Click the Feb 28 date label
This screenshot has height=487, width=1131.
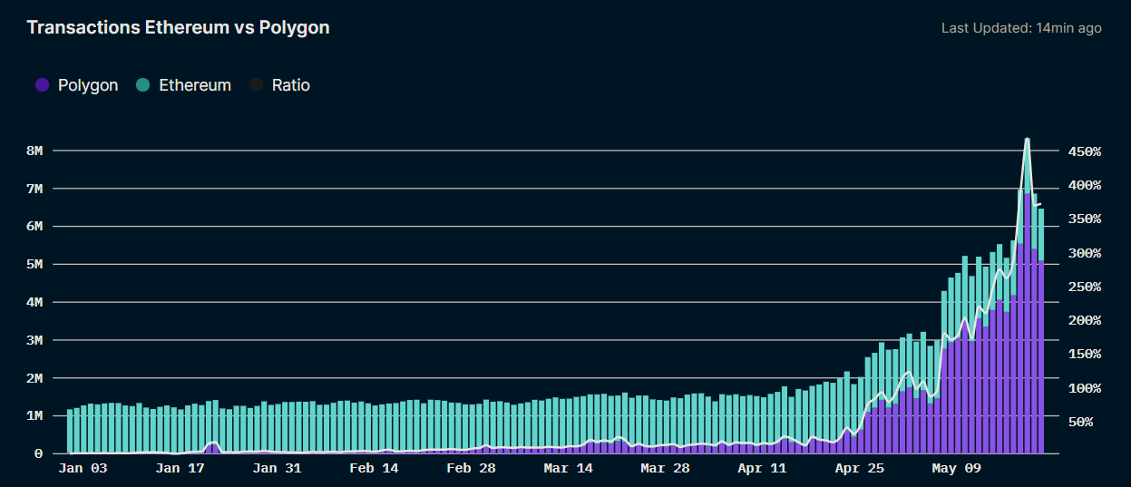471,468
